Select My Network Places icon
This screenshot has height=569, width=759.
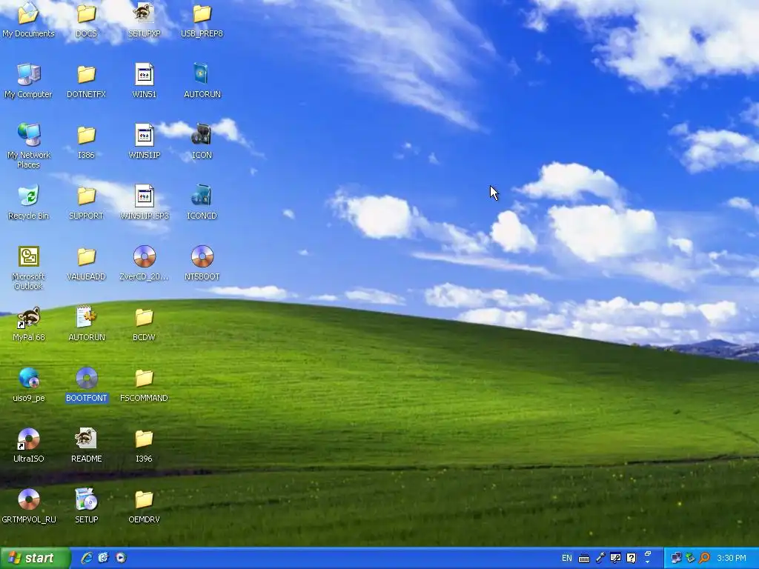[28, 145]
